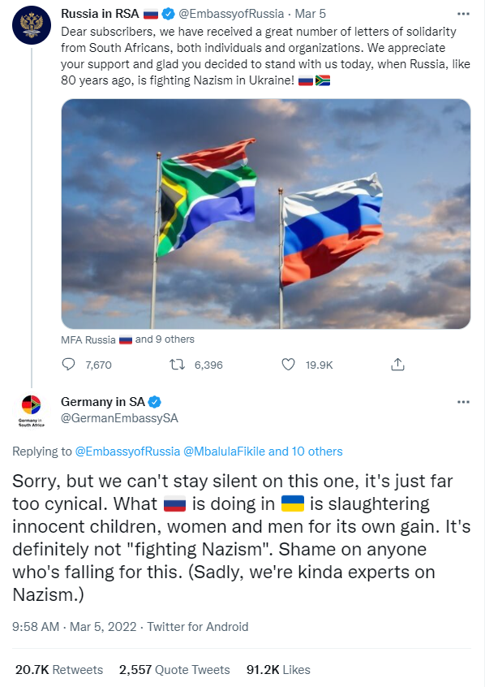Open the flags photo in the tweet
This screenshot has width=485, height=687.
[266, 214]
